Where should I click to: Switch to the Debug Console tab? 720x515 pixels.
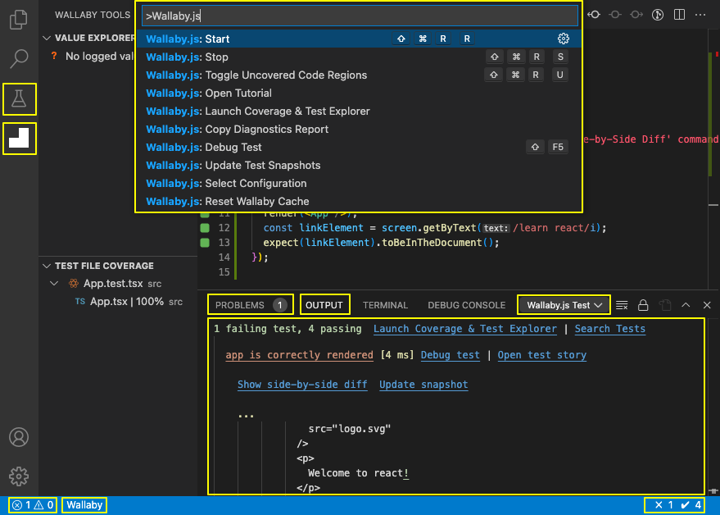click(467, 305)
